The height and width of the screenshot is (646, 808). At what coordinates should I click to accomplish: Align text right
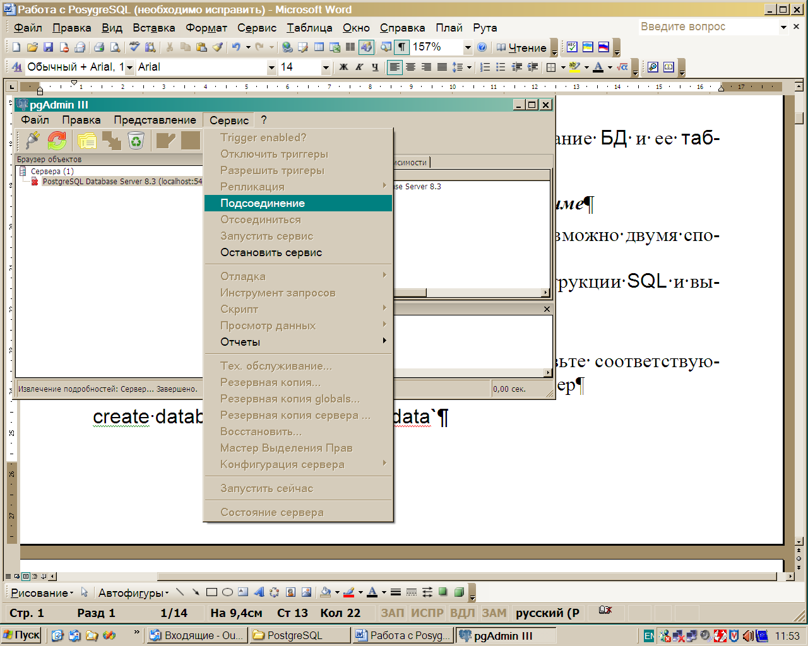tap(426, 67)
